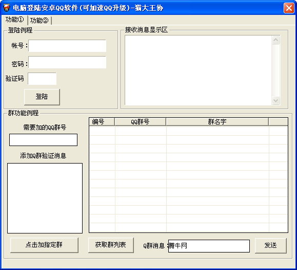
Task: Click the 需要加的QQ群号 input field
Action: point(44,140)
